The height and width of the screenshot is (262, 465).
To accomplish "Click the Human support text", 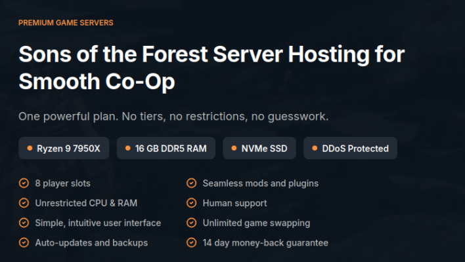I will point(234,203).
